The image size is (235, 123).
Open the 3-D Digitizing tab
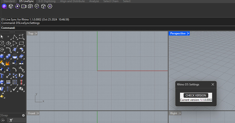click(x=47, y=1)
